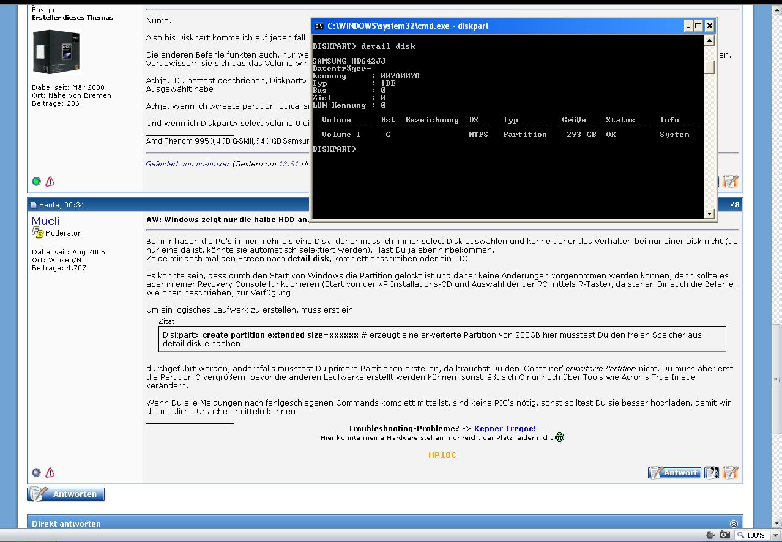Screen dimensions: 782x542
Task: Click quick-reply icon in Mueli's post
Action: click(x=730, y=472)
